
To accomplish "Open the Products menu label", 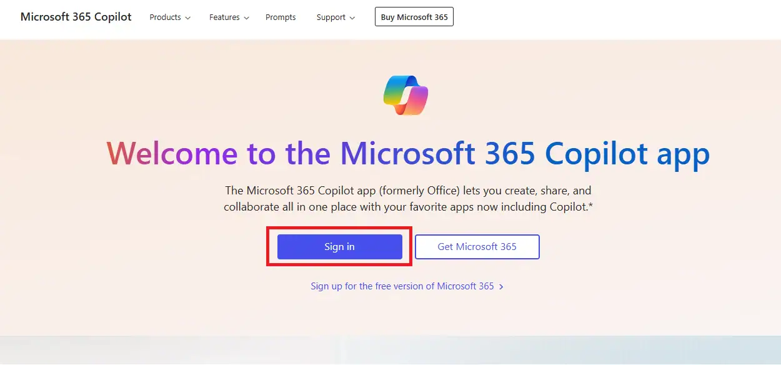I will [165, 17].
